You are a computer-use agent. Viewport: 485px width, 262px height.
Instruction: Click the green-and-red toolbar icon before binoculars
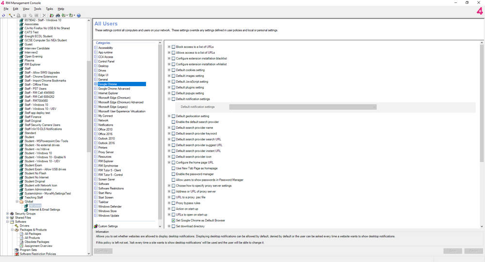[52, 15]
